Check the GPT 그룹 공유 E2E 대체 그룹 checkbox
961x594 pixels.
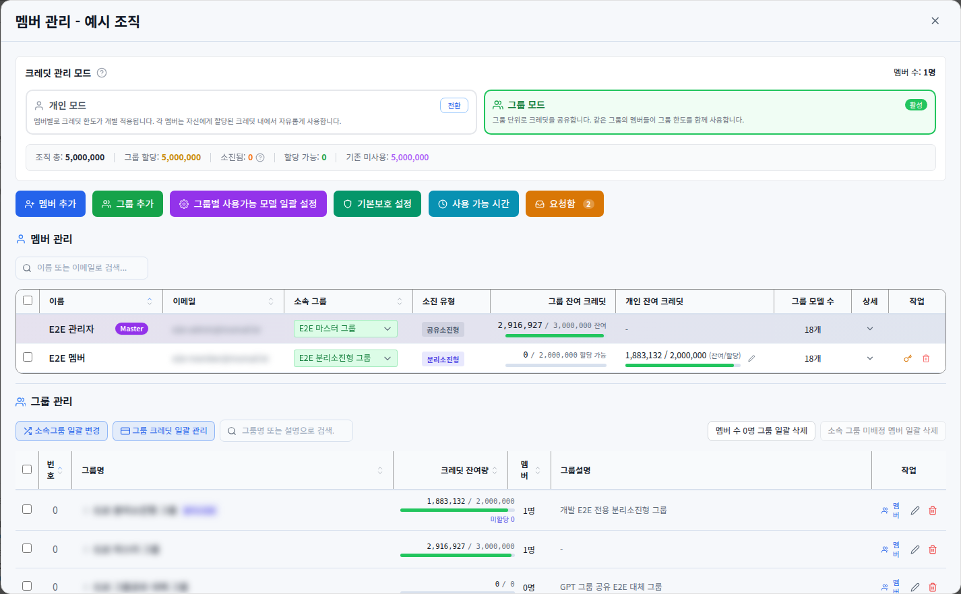click(27, 586)
